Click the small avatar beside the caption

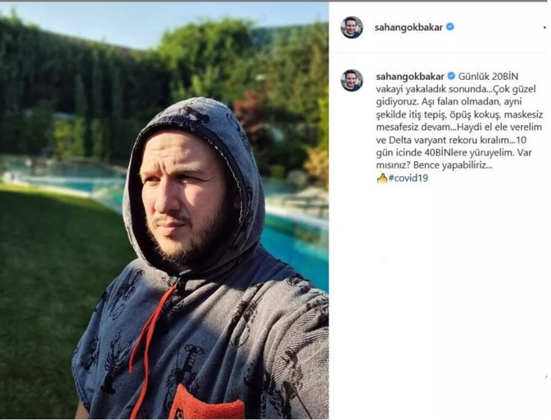click(x=351, y=81)
